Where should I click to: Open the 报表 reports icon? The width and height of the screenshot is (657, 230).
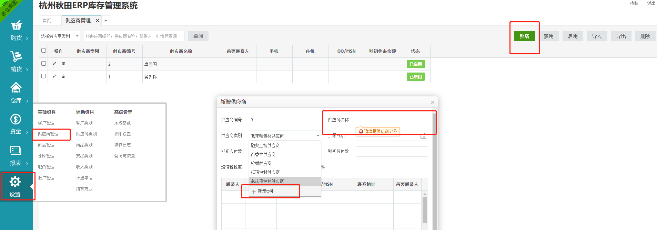(x=16, y=150)
